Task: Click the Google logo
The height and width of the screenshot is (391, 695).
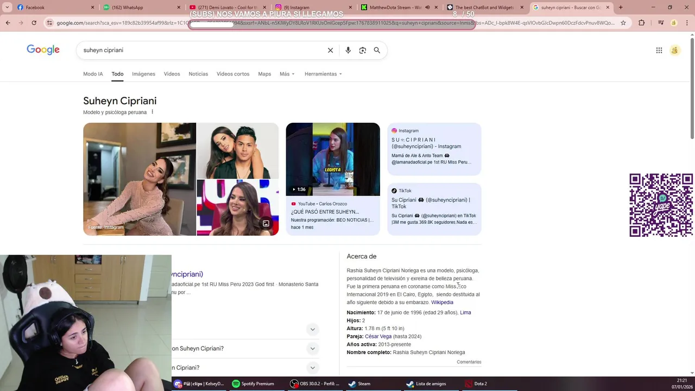Action: (x=43, y=50)
